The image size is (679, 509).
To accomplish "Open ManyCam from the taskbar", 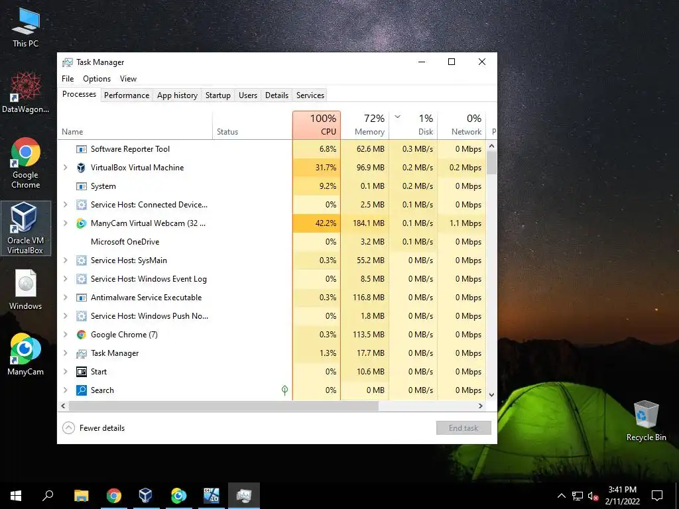I will 178,496.
